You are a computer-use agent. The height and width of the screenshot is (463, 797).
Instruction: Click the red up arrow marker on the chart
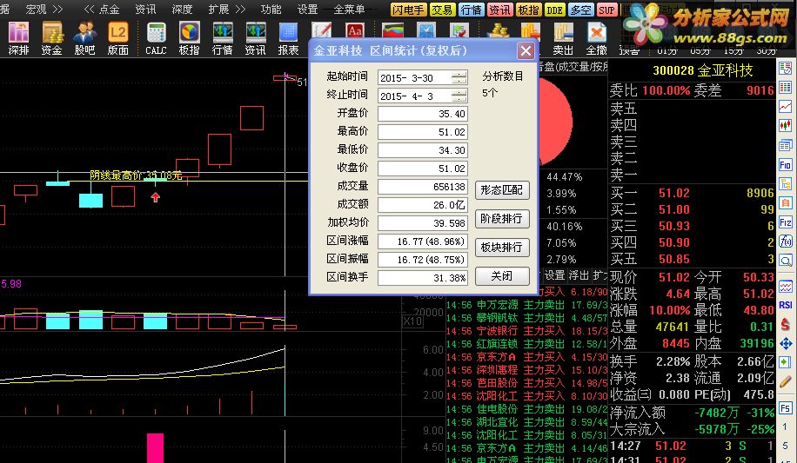point(156,197)
